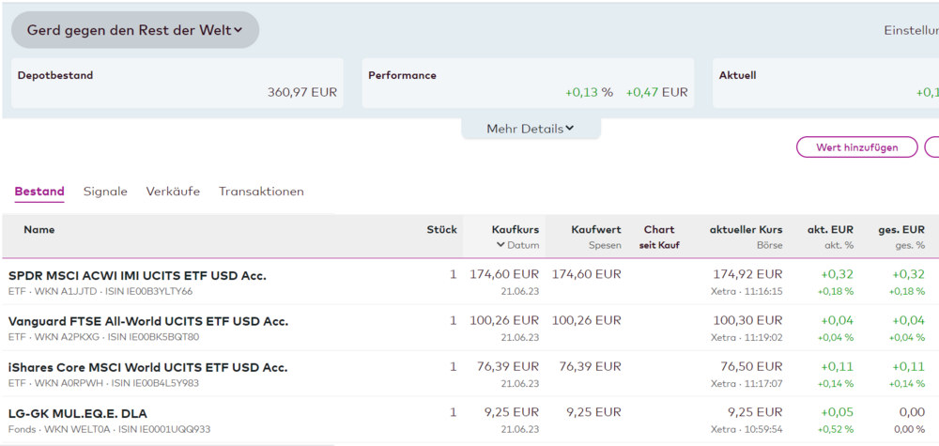
Task: Click the Depotbestand summary card
Action: click(x=177, y=84)
